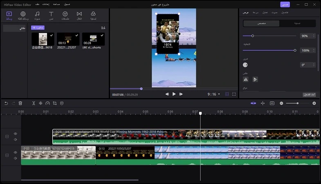Click the timeline delete trash icon
This screenshot has width=321, height=184.
[x=20, y=103]
